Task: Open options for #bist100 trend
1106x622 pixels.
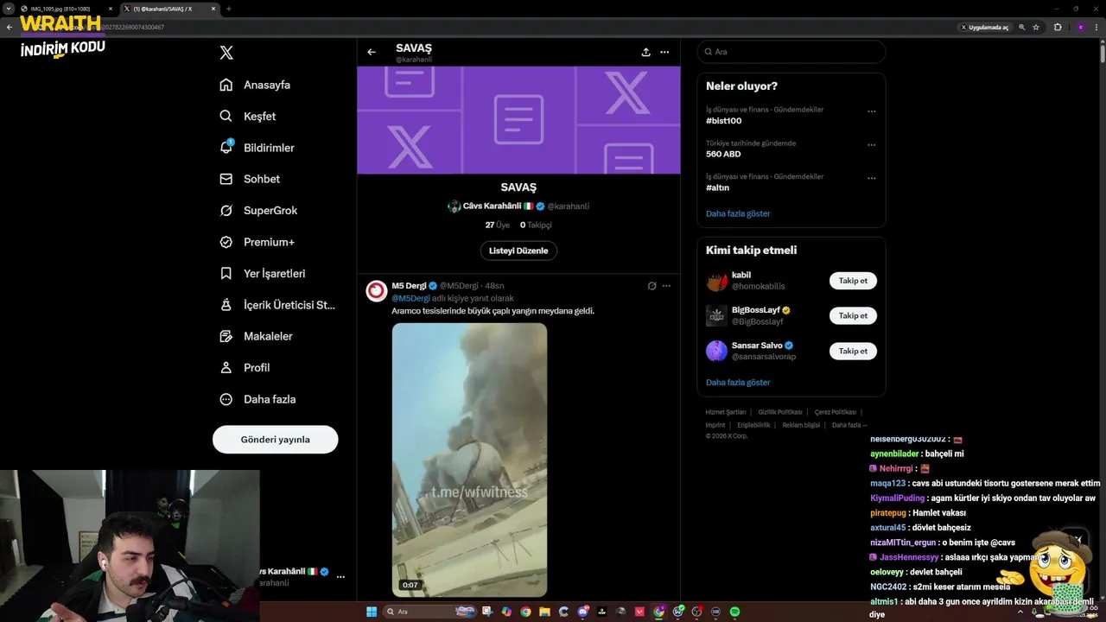Action: [872, 111]
